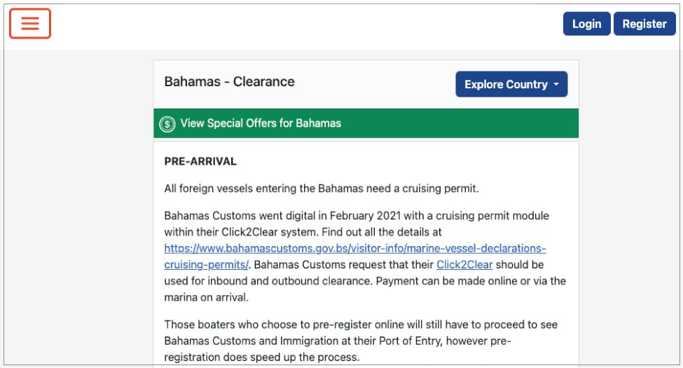Click the Bahamas - Clearance page title
This screenshot has height=368, width=683.
click(229, 81)
